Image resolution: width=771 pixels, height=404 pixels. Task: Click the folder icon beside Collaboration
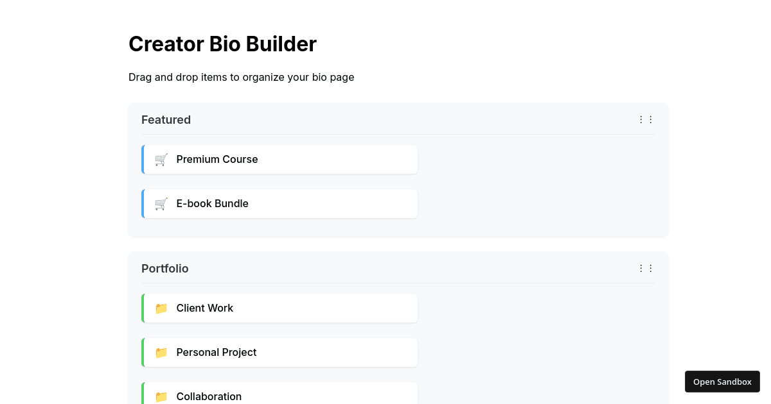161,397
